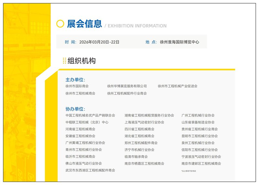Click 中租联工程机械（北京）中心

[87, 122]
